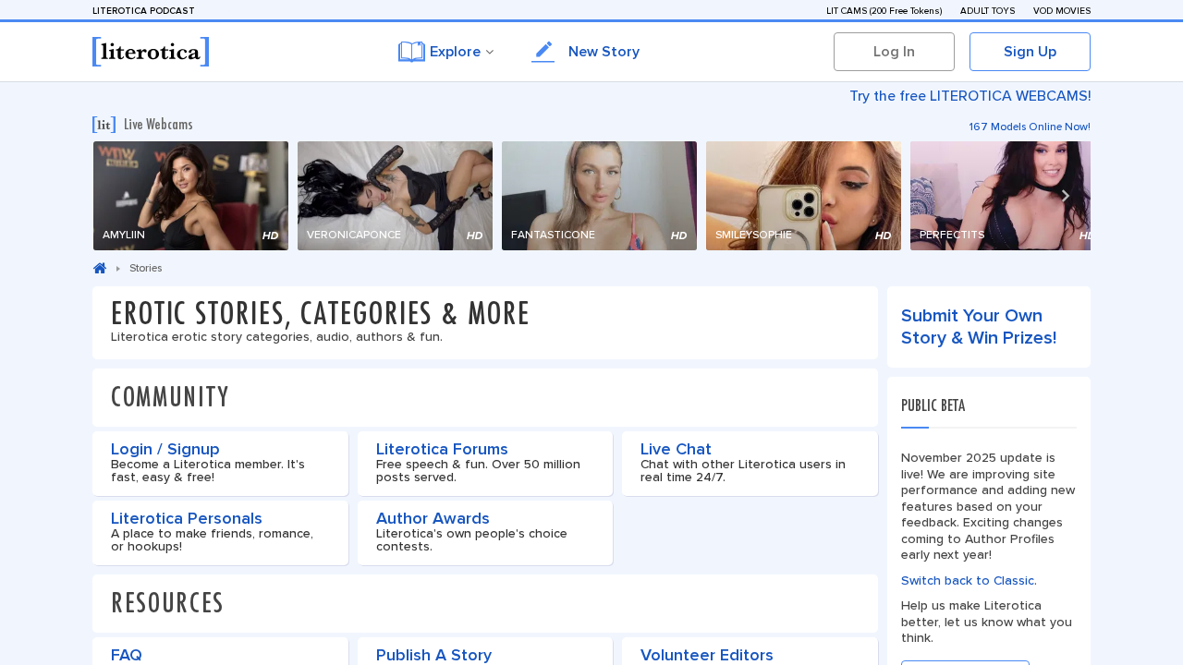Image resolution: width=1183 pixels, height=665 pixels.
Task: Click the Explore book icon
Action: (x=411, y=52)
